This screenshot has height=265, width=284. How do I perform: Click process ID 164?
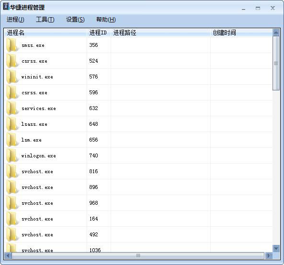pyautogui.click(x=93, y=219)
